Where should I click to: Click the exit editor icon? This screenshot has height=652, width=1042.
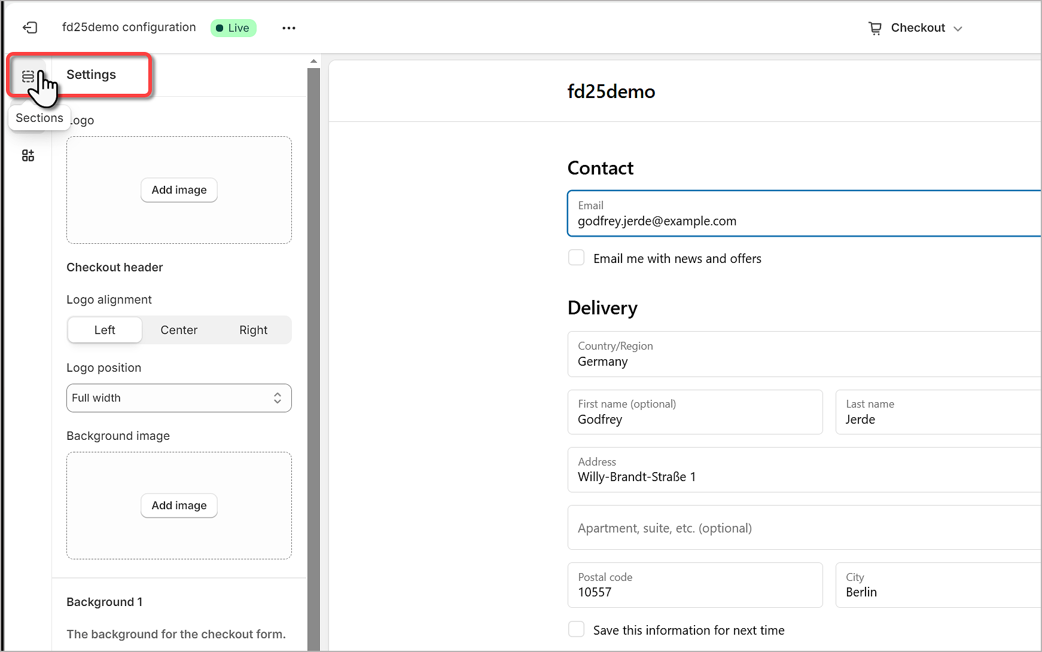click(30, 27)
